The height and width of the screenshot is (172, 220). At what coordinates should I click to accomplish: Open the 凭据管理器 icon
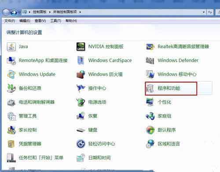(11, 144)
